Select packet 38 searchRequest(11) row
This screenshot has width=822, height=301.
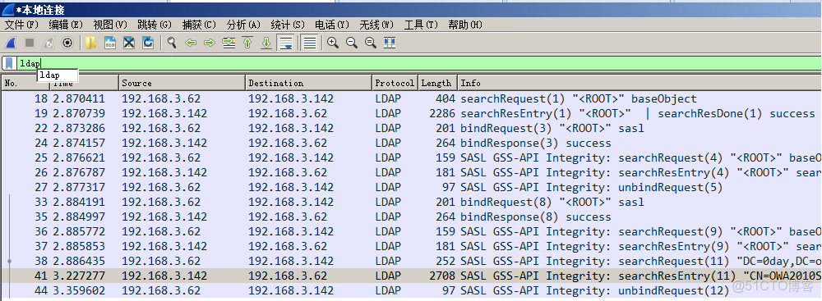[411, 261]
